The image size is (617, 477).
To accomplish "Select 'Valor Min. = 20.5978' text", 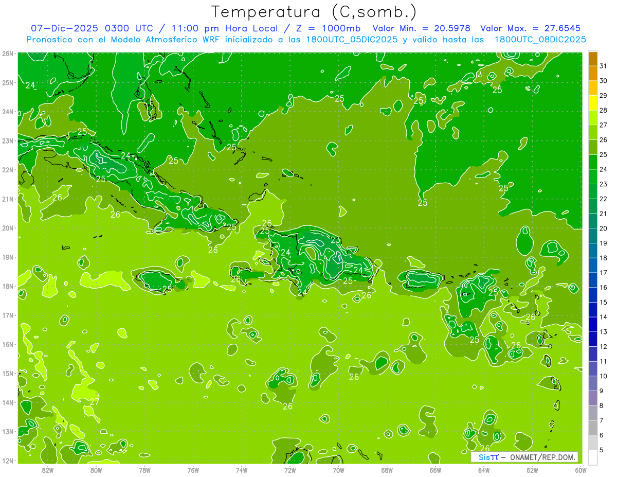I will point(422,28).
